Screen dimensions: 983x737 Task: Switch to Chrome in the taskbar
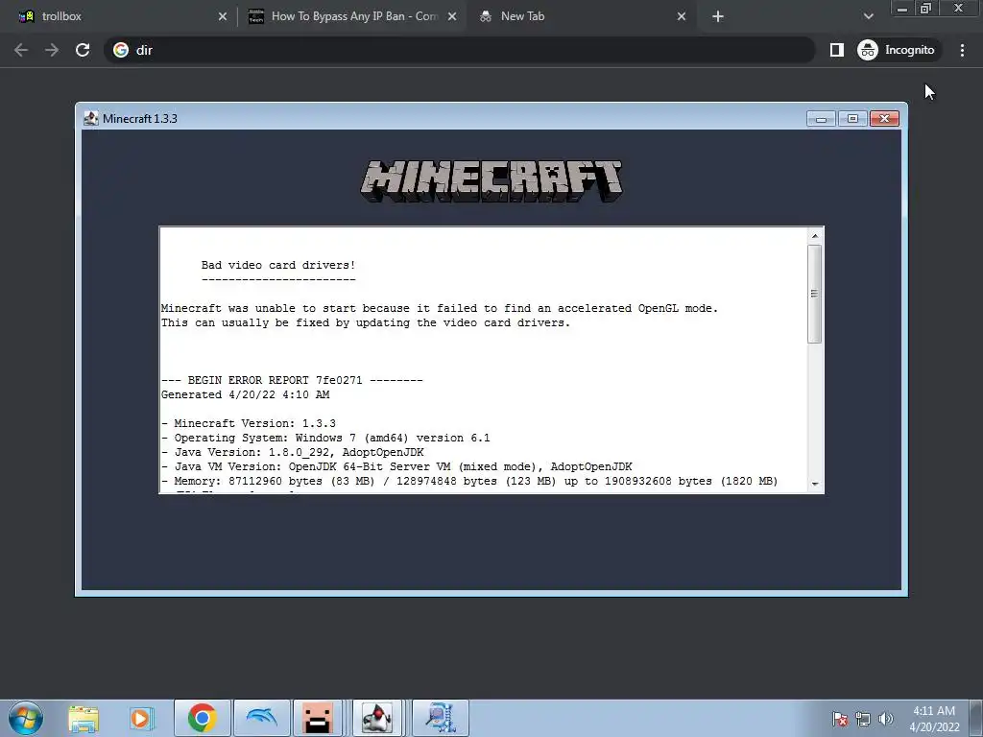[202, 718]
